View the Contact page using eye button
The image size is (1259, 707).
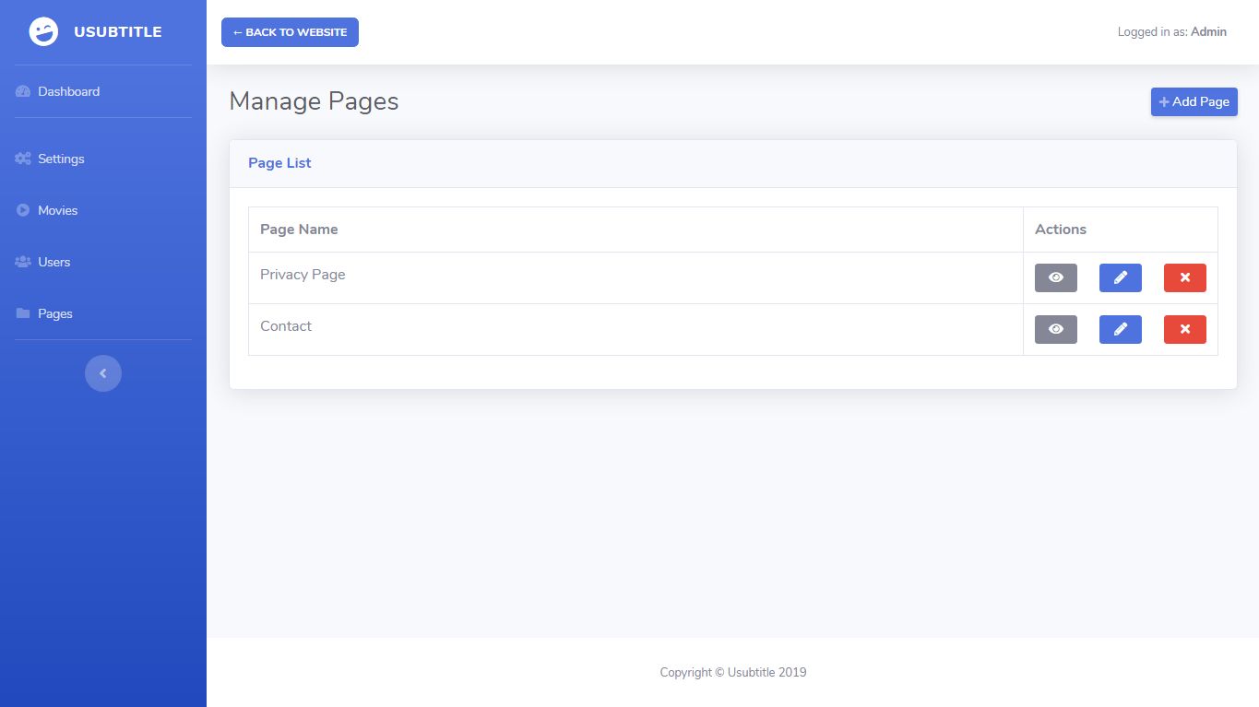(1055, 329)
